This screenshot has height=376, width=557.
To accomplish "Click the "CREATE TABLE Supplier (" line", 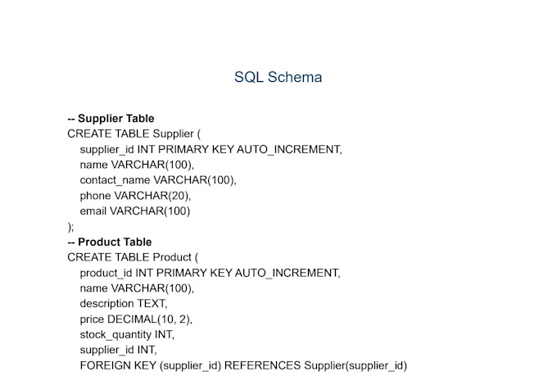I will (x=134, y=134).
